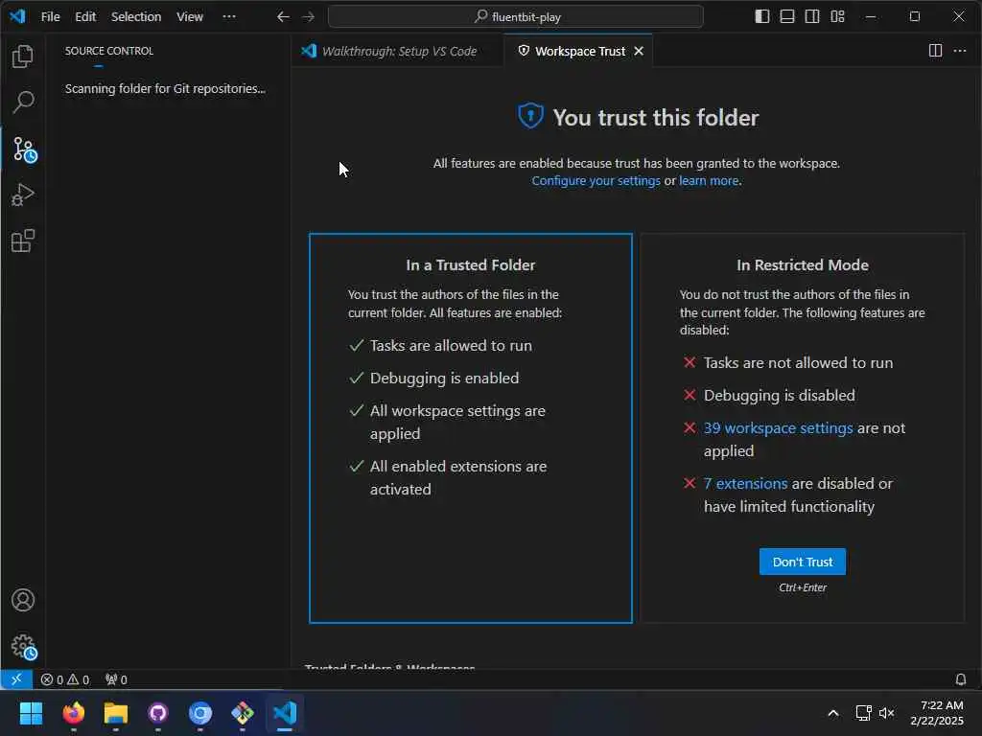
Task: Click 'Scanning folder for Git repositories...' text
Action: point(165,89)
